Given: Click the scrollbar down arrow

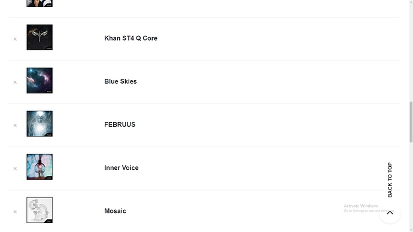Looking at the screenshot, I should point(411,230).
